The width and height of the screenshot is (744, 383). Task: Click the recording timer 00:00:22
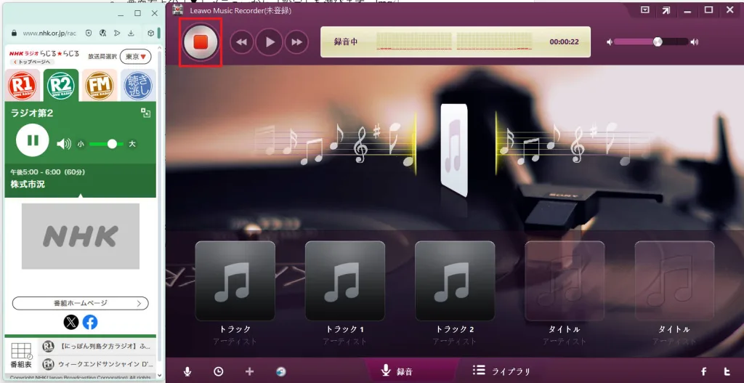point(564,41)
